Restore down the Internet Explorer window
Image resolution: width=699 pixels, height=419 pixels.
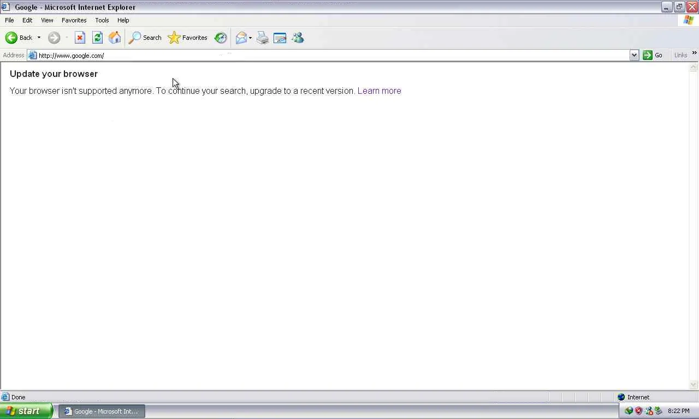[679, 7]
